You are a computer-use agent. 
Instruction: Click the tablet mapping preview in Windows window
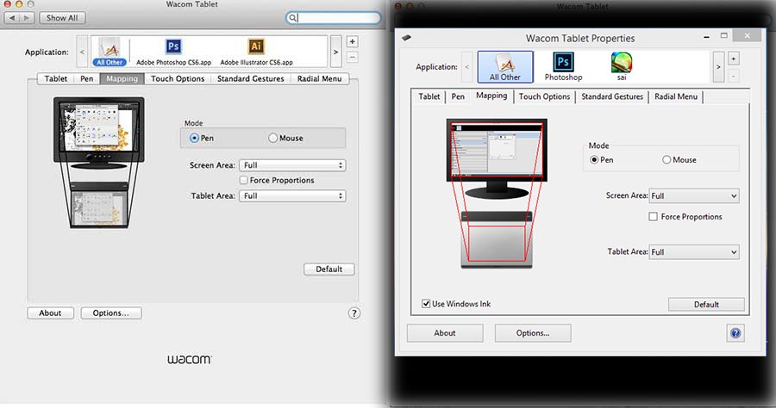coord(497,240)
